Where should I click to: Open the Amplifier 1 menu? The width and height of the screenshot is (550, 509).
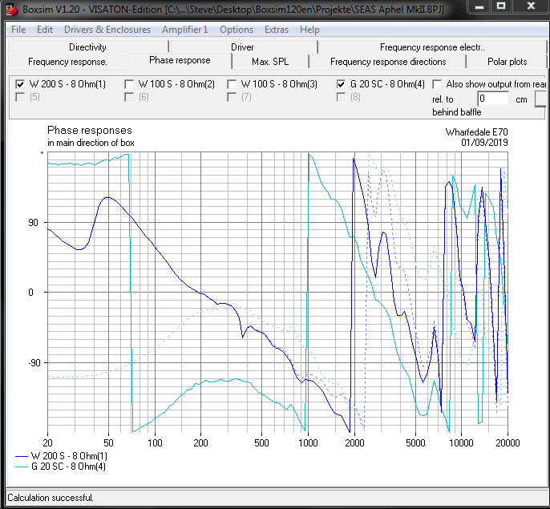pyautogui.click(x=185, y=30)
